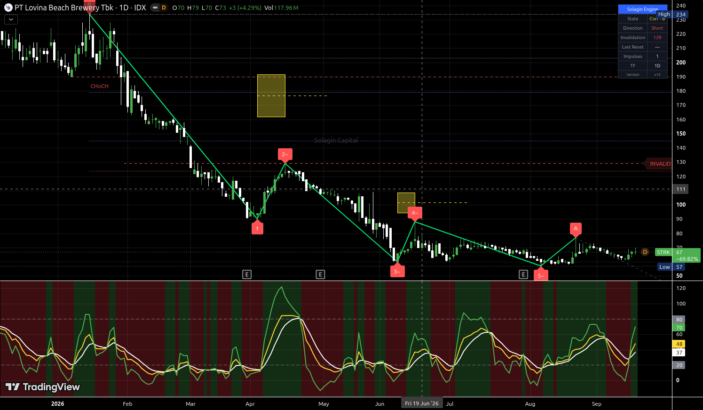Click the oscillator 80 level label
Viewport: 703px width, 410px height.
[679, 320]
